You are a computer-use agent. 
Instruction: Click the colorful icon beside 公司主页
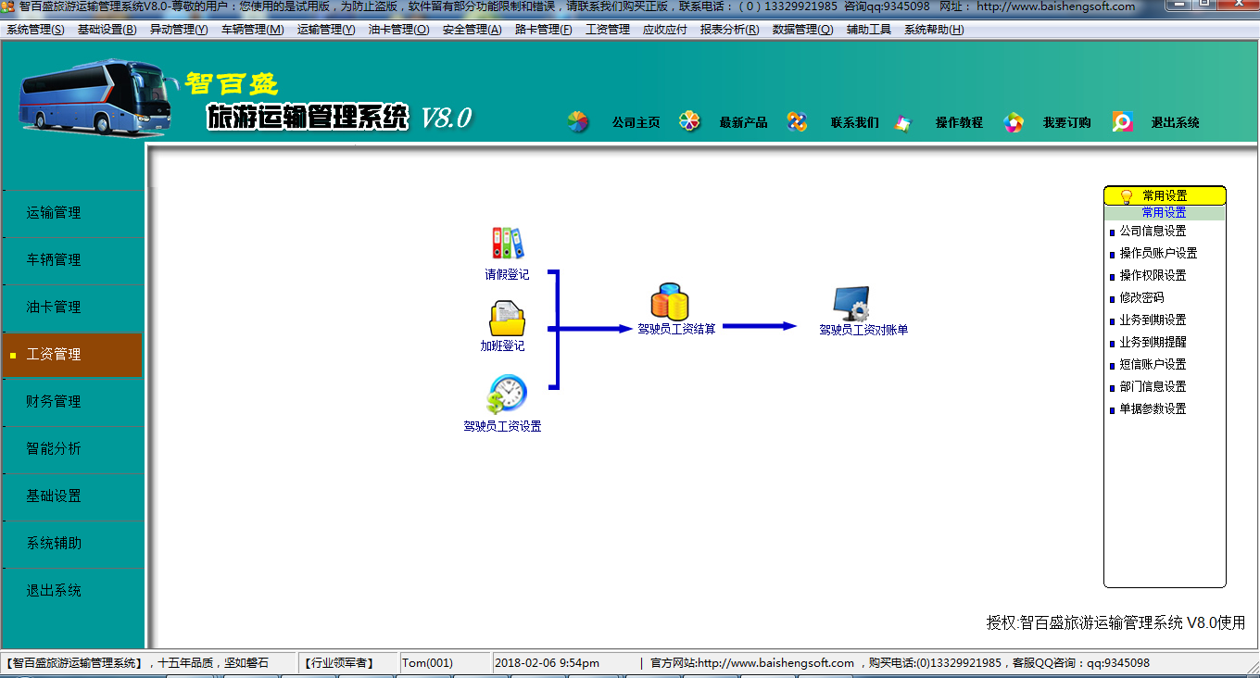tap(578, 122)
